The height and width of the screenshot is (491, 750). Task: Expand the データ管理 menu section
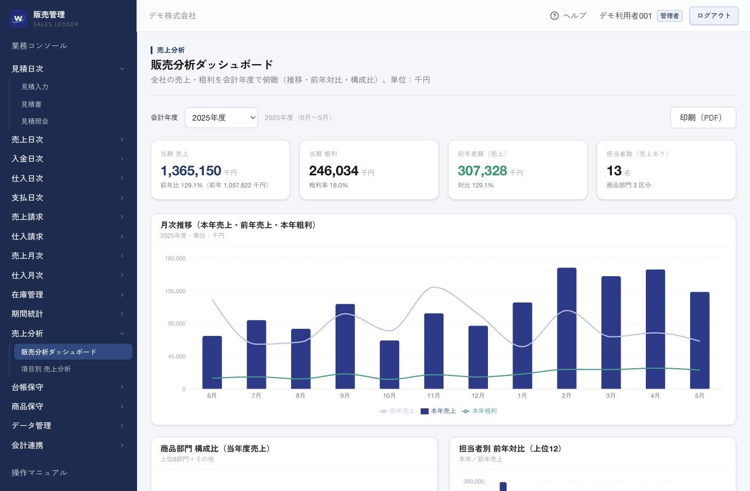[x=69, y=426]
